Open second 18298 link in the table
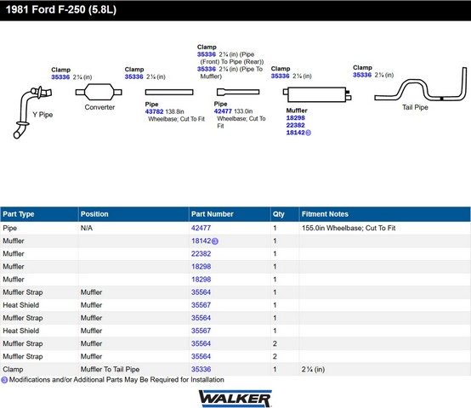 click(x=201, y=280)
